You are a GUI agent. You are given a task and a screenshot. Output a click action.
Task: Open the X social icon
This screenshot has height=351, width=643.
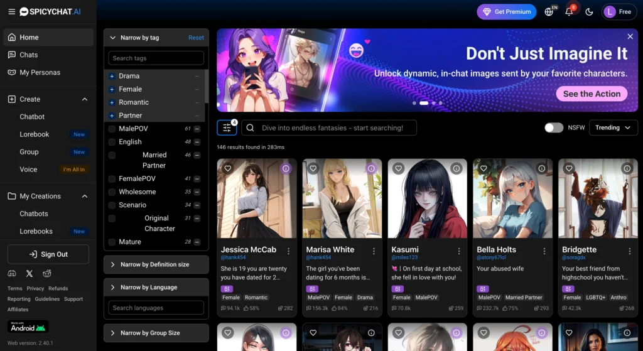click(x=30, y=274)
